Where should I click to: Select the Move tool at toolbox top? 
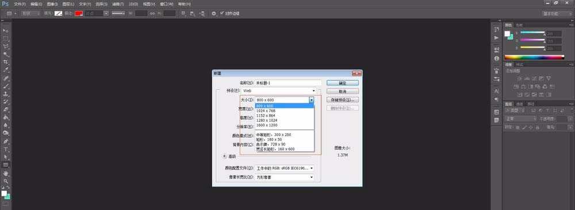tap(6, 30)
